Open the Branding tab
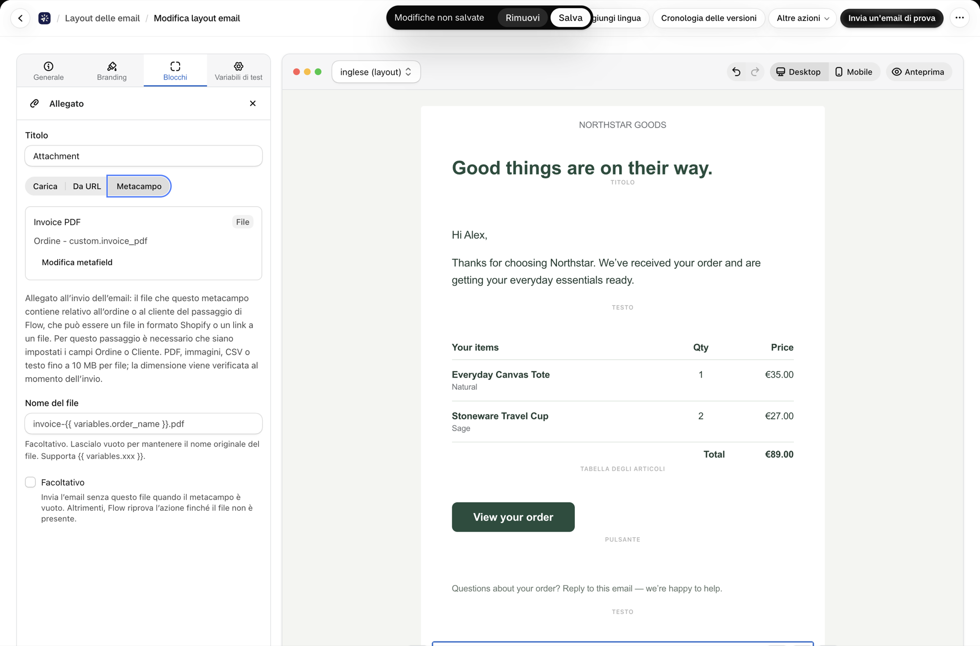980x646 pixels. click(x=112, y=71)
